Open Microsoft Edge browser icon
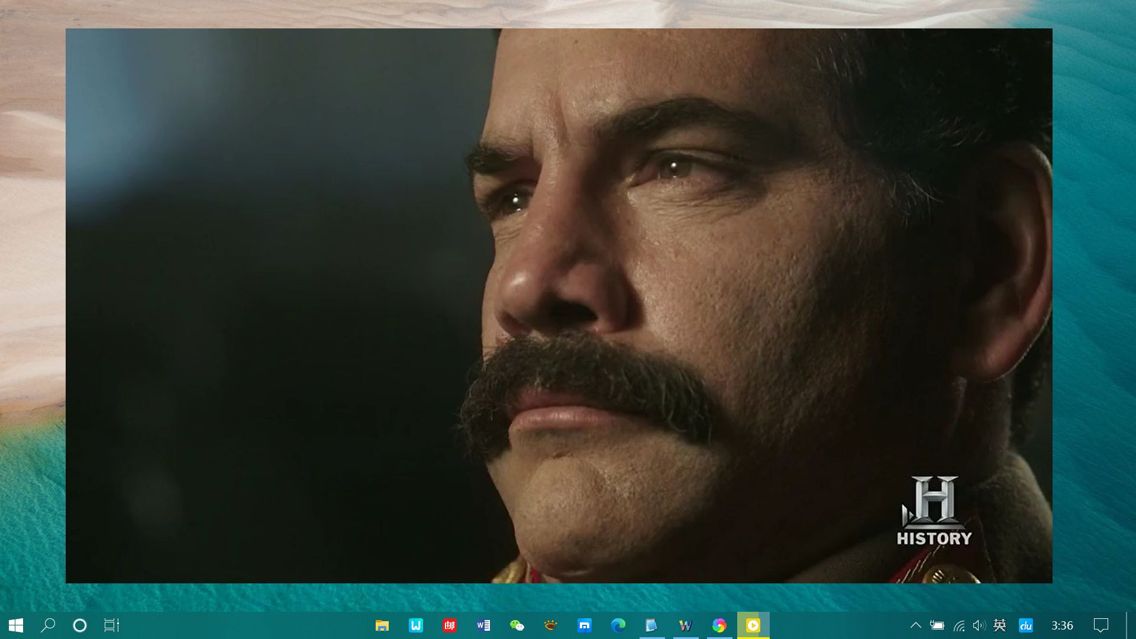The image size is (1136, 639). [618, 625]
